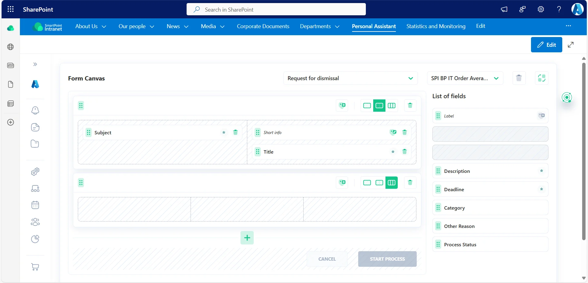Expand the Departments menu
This screenshot has width=588, height=283.
pyautogui.click(x=320, y=27)
